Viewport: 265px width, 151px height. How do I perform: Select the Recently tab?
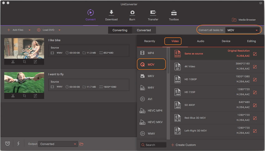(x=150, y=41)
